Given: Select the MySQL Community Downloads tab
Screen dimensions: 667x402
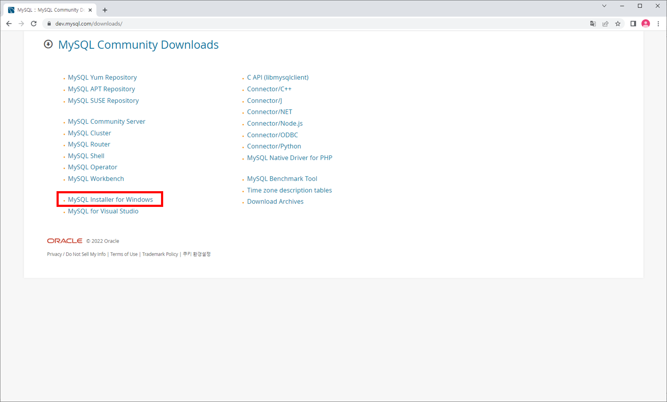Looking at the screenshot, I should point(50,10).
